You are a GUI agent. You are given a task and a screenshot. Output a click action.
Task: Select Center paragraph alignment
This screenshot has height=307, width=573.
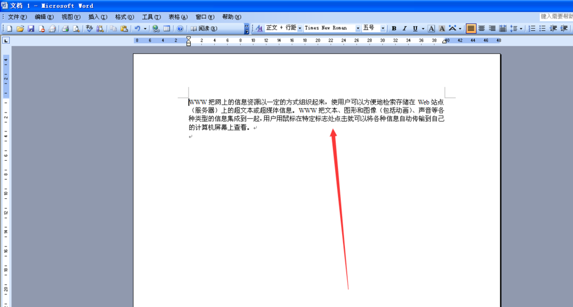click(482, 29)
